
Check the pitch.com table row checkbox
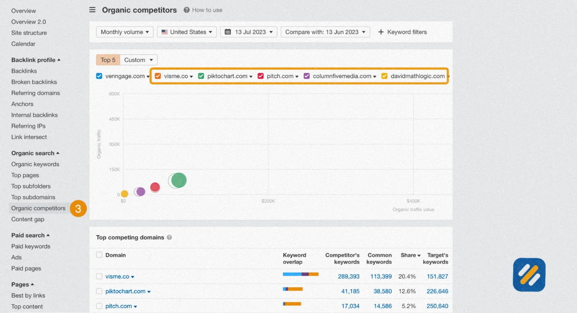[x=99, y=306]
